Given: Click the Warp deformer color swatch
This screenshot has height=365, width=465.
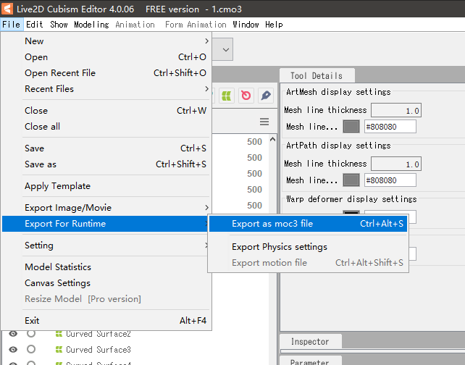Looking at the screenshot, I should click(x=351, y=212).
